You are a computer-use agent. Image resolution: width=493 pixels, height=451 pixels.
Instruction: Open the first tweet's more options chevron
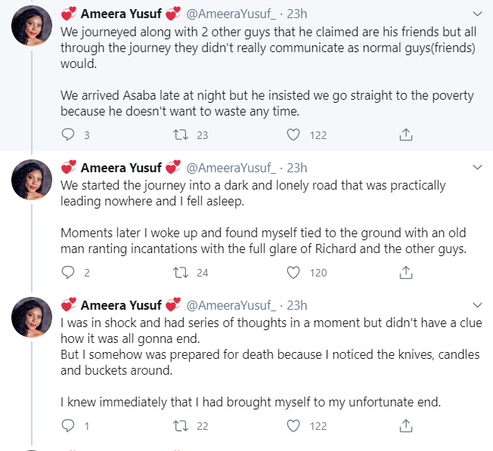coord(476,14)
